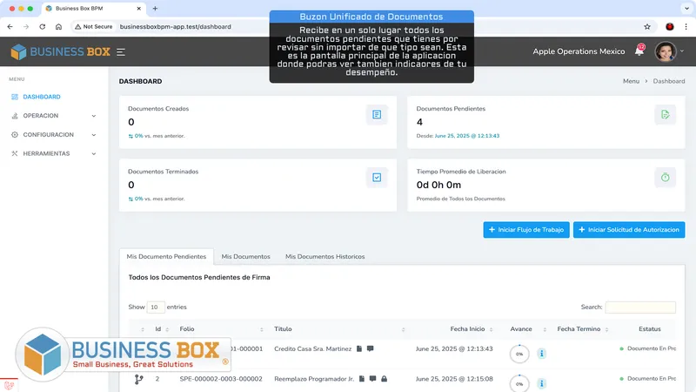Viewport: 696px width, 392px height.
Task: Expand the CONFIGURACION sidebar menu
Action: (x=53, y=135)
